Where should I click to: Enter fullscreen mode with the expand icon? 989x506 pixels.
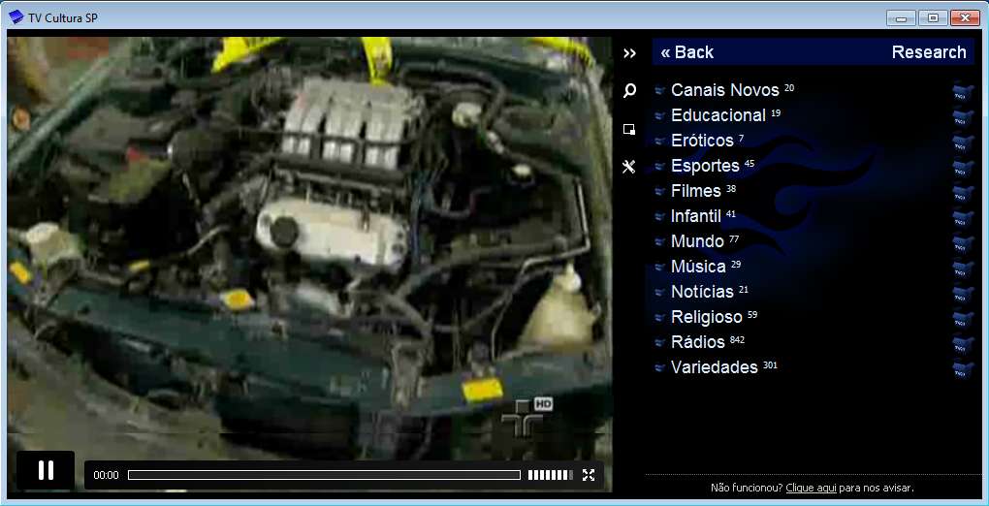point(589,475)
